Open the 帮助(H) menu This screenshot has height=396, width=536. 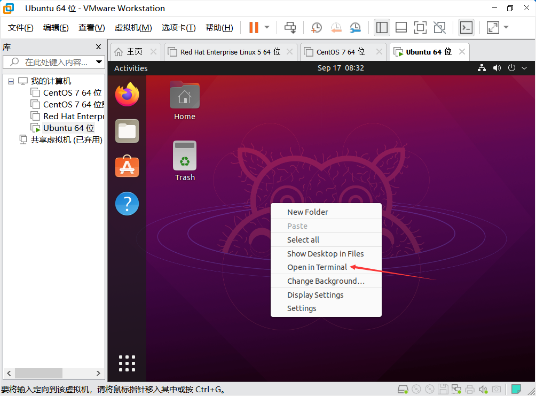[219, 28]
